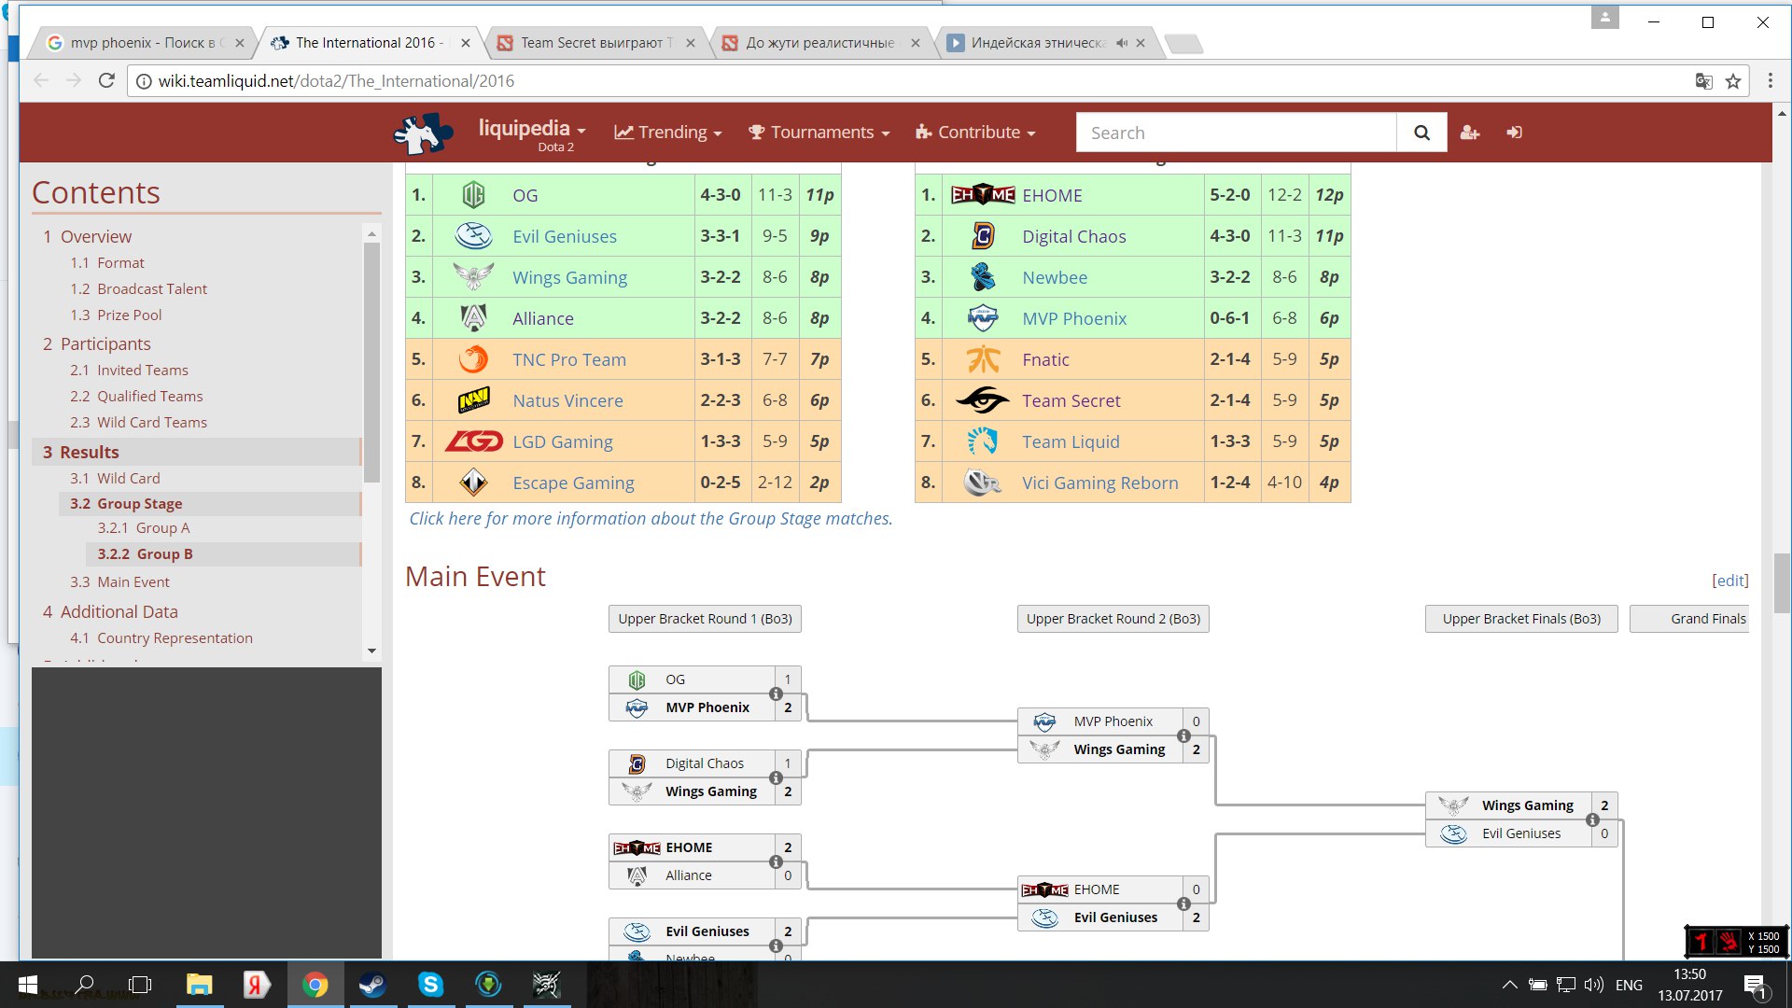Viewport: 1792px width, 1008px height.
Task: Open the Contribute dropdown menu
Action: point(975,133)
